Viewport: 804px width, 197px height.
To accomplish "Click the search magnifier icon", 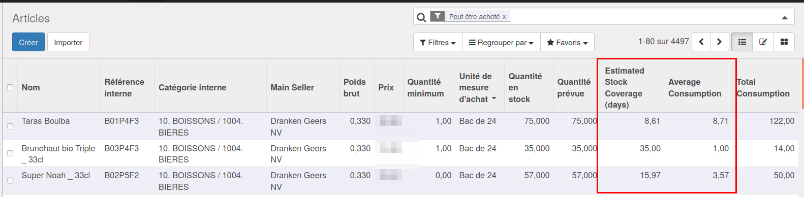I will [421, 17].
